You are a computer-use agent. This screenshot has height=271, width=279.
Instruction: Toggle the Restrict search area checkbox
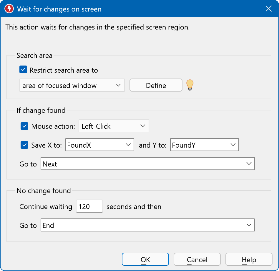tap(23, 70)
